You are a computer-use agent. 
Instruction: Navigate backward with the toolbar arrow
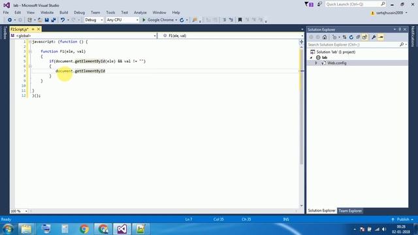point(10,20)
